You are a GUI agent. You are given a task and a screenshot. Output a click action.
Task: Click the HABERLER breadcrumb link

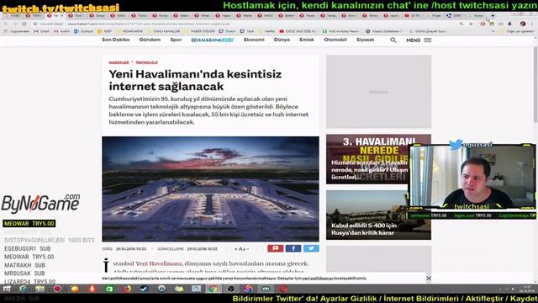pyautogui.click(x=119, y=62)
